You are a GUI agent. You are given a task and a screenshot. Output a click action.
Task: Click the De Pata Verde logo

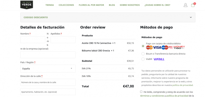(x=26, y=5)
